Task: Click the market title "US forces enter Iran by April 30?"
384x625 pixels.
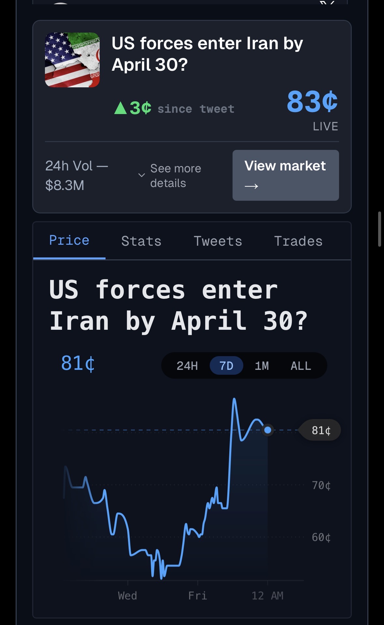Action: point(207,54)
